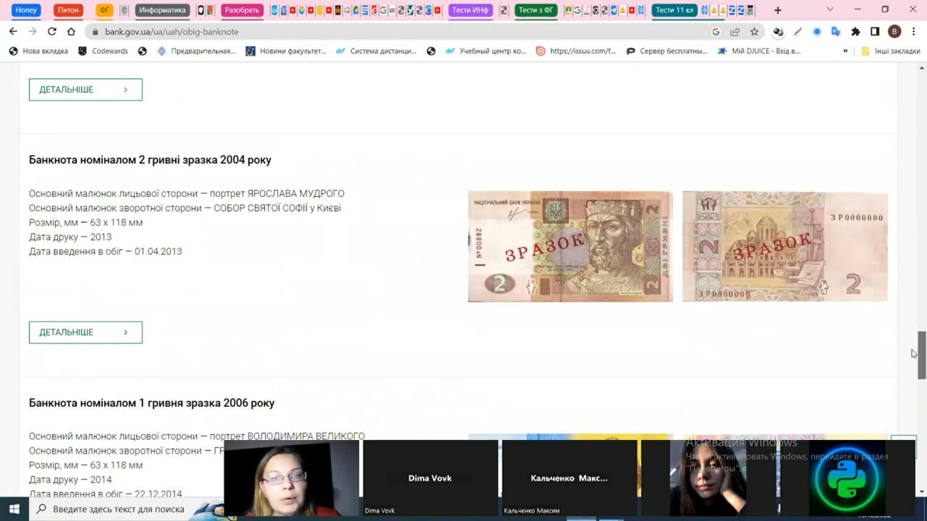Open Google Translate extension
927x521 pixels.
[x=836, y=32]
